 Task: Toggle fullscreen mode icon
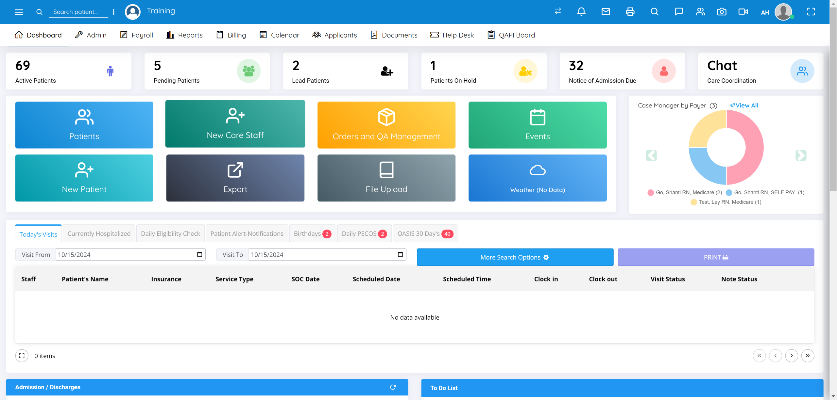tap(811, 12)
